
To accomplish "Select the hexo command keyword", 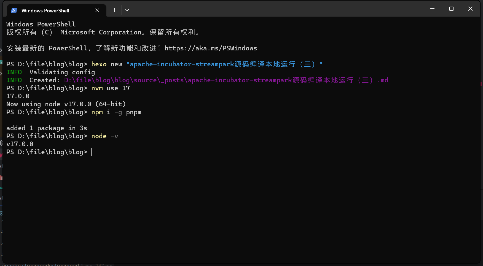I will tap(99, 64).
